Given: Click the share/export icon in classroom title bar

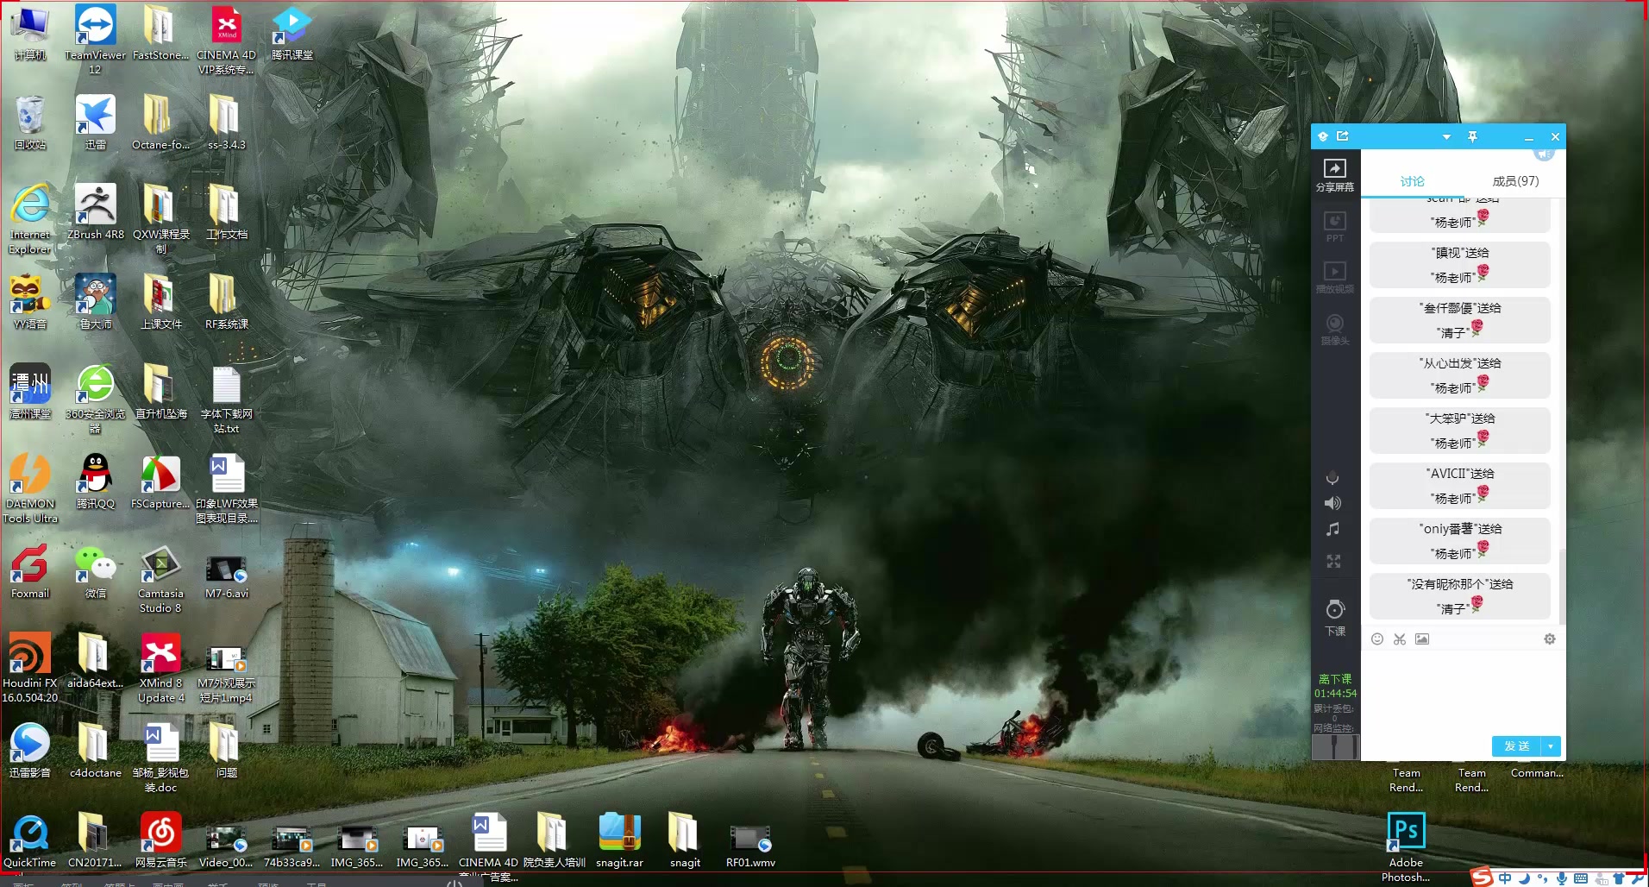Looking at the screenshot, I should pyautogui.click(x=1343, y=136).
